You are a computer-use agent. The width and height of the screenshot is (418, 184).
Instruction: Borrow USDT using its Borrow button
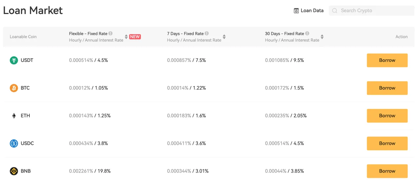[387, 60]
